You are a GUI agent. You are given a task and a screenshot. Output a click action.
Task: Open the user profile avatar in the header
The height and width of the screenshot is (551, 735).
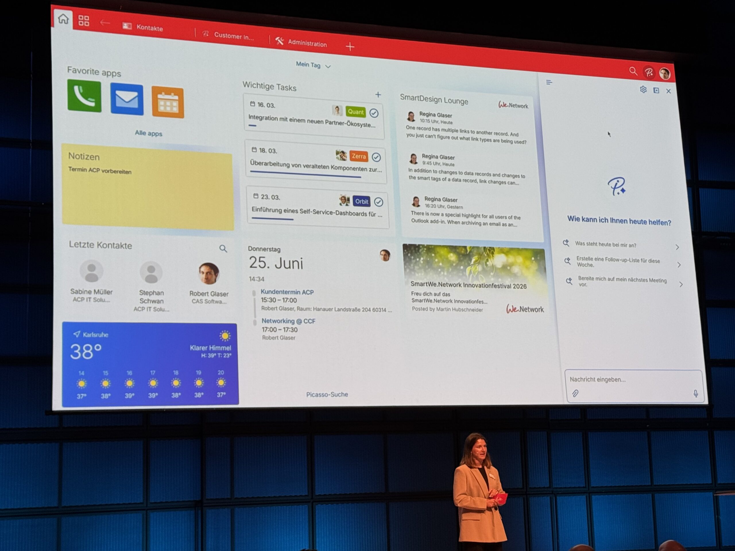[665, 74]
